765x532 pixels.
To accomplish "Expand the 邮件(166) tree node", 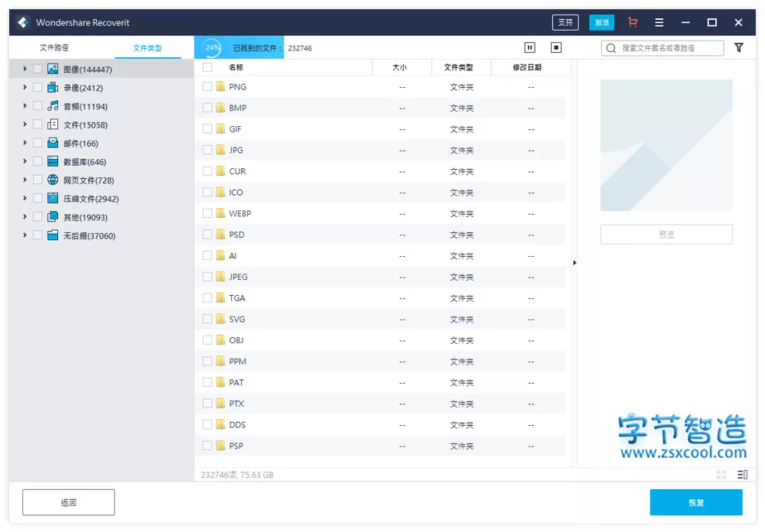I will click(x=24, y=143).
